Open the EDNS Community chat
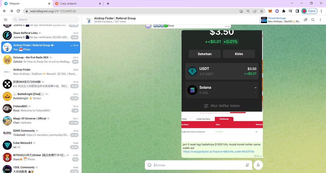This screenshot has width=326, height=173. click(41, 133)
